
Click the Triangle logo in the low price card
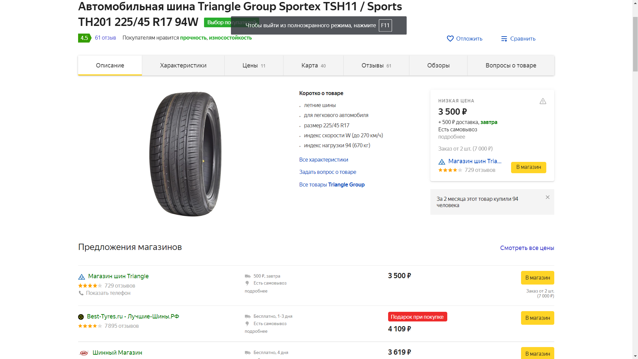(442, 162)
